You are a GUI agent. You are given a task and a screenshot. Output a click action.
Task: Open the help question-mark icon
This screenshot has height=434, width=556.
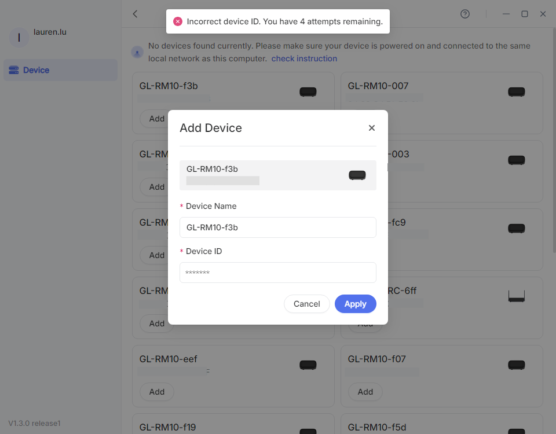coord(464,14)
